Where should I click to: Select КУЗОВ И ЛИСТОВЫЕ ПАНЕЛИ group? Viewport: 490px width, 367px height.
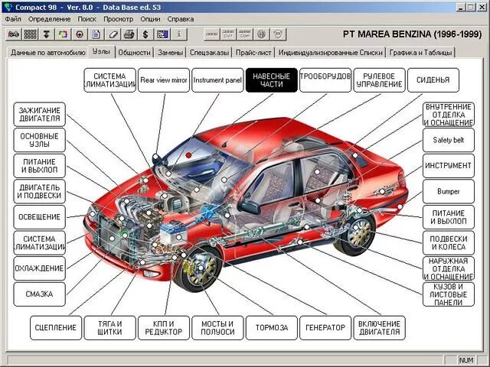point(449,294)
